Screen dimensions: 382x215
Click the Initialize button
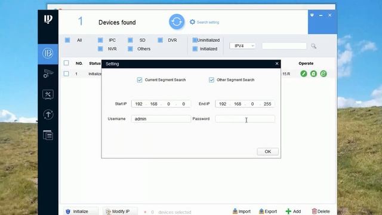[x=81, y=211]
